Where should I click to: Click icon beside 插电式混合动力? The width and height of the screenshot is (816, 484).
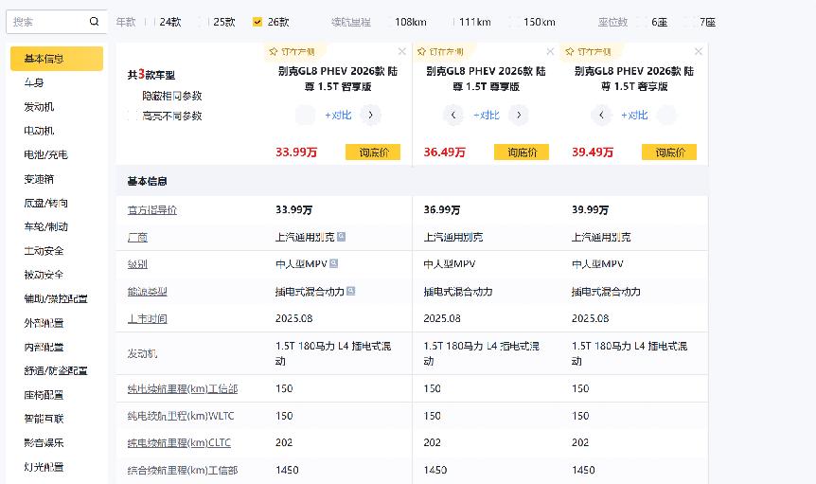point(351,292)
